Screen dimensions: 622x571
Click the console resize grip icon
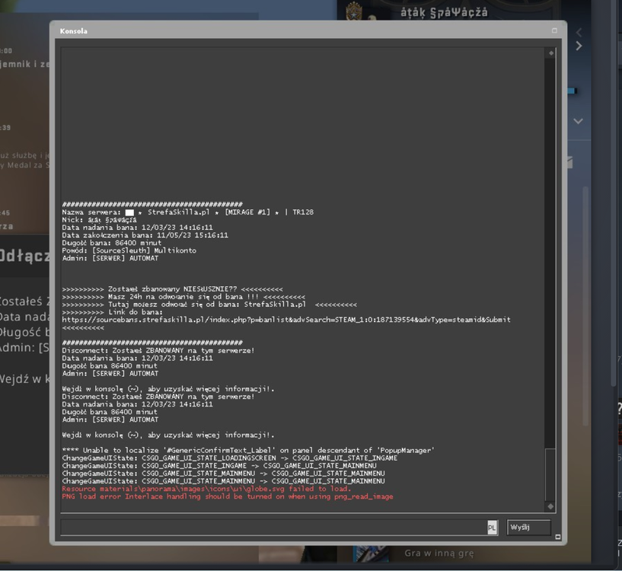click(558, 537)
